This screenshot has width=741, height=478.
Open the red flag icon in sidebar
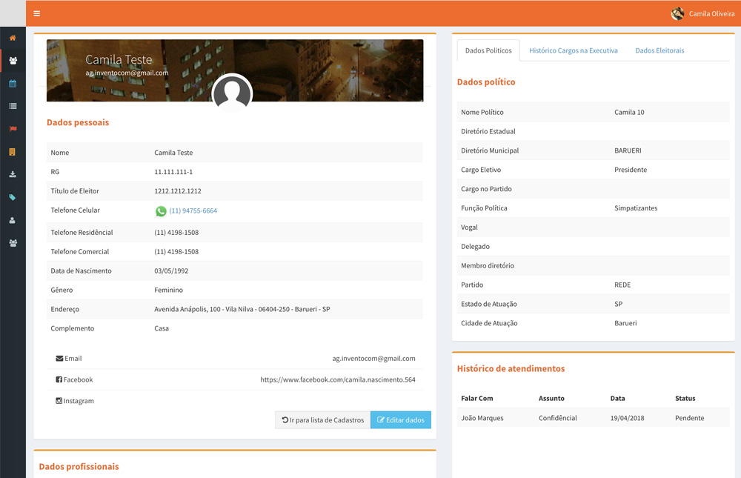pos(13,129)
